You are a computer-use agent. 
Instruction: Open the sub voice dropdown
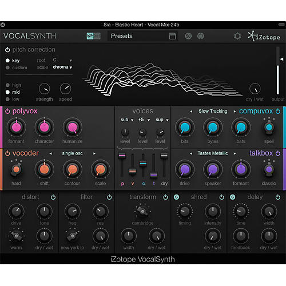click(127, 120)
